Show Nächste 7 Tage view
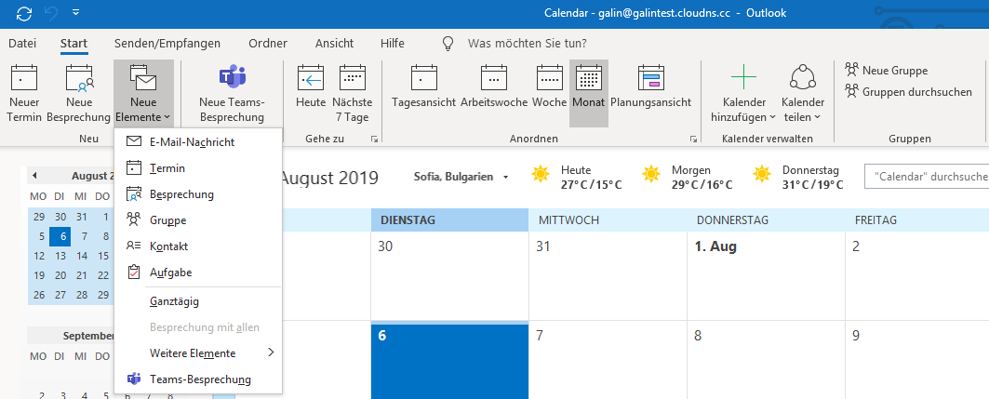Viewport: 989px width, 399px height. pos(353,94)
